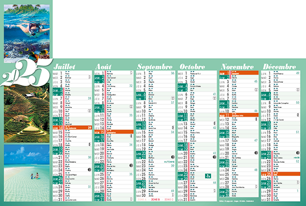Click the new moon icon on 21 Septembre

click(x=173, y=157)
